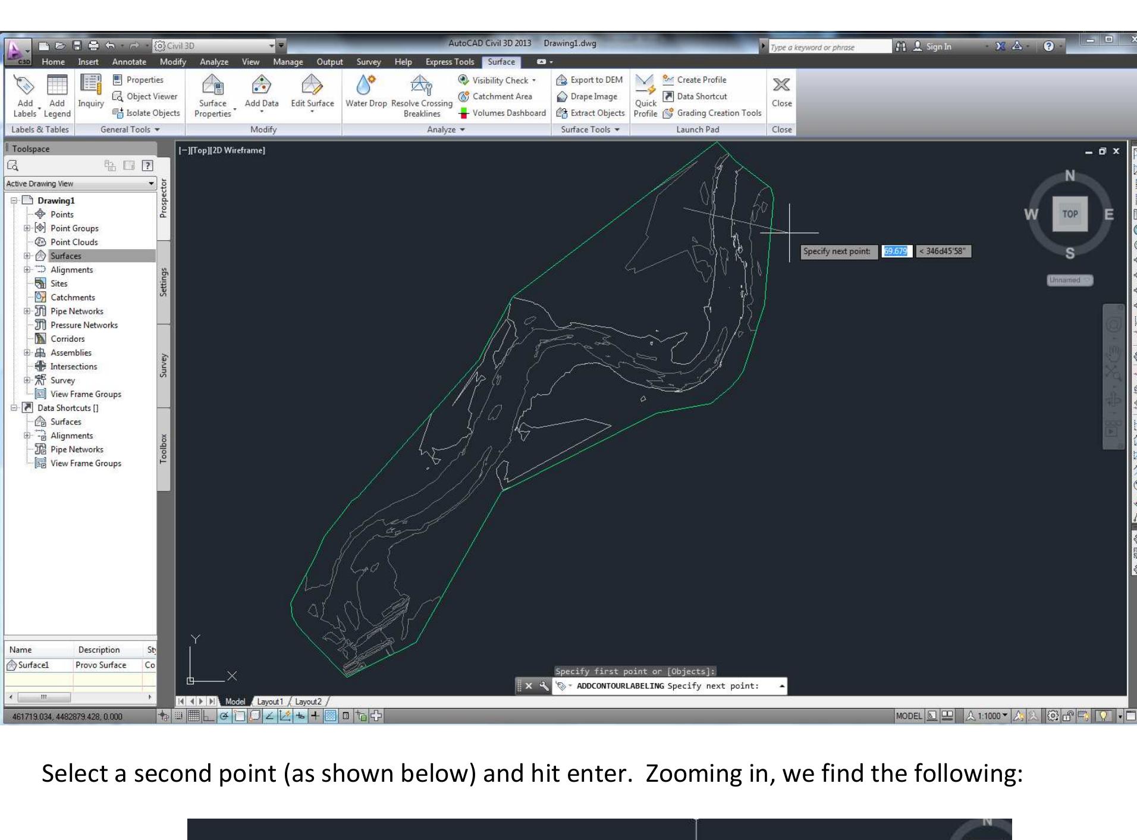Expand the Point Groups tree node
Viewport: 1137px width, 840px height.
click(27, 228)
